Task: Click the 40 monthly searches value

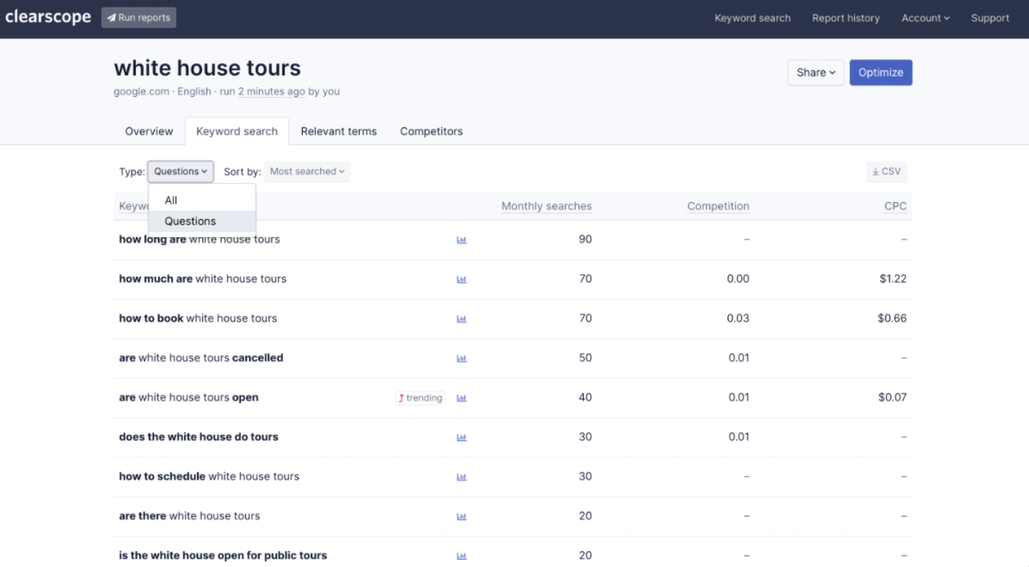Action: 585,398
